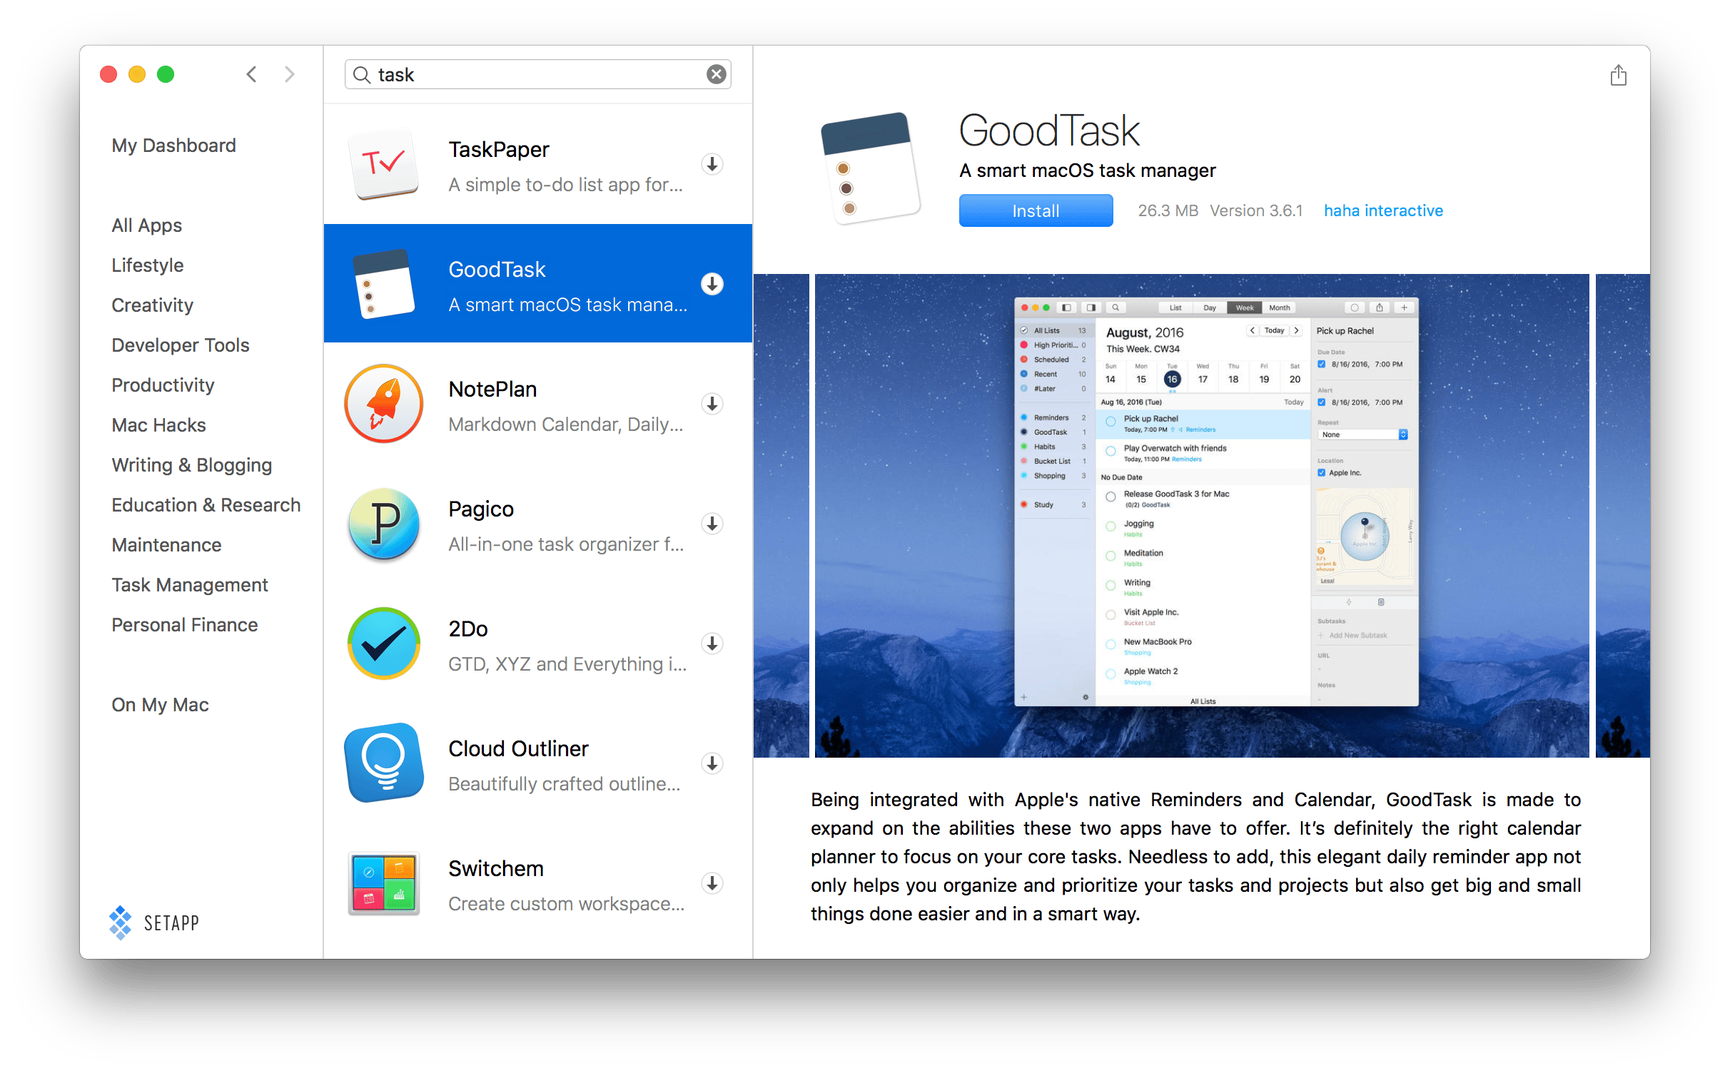
Task: Open the Maintenance category
Action: [x=166, y=545]
